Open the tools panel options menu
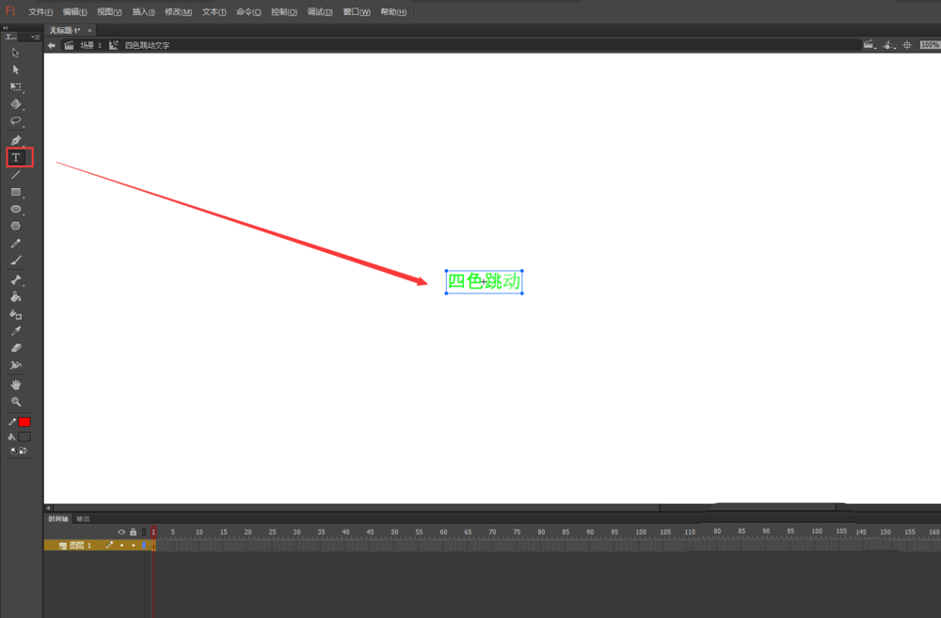941x618 pixels. 36,38
